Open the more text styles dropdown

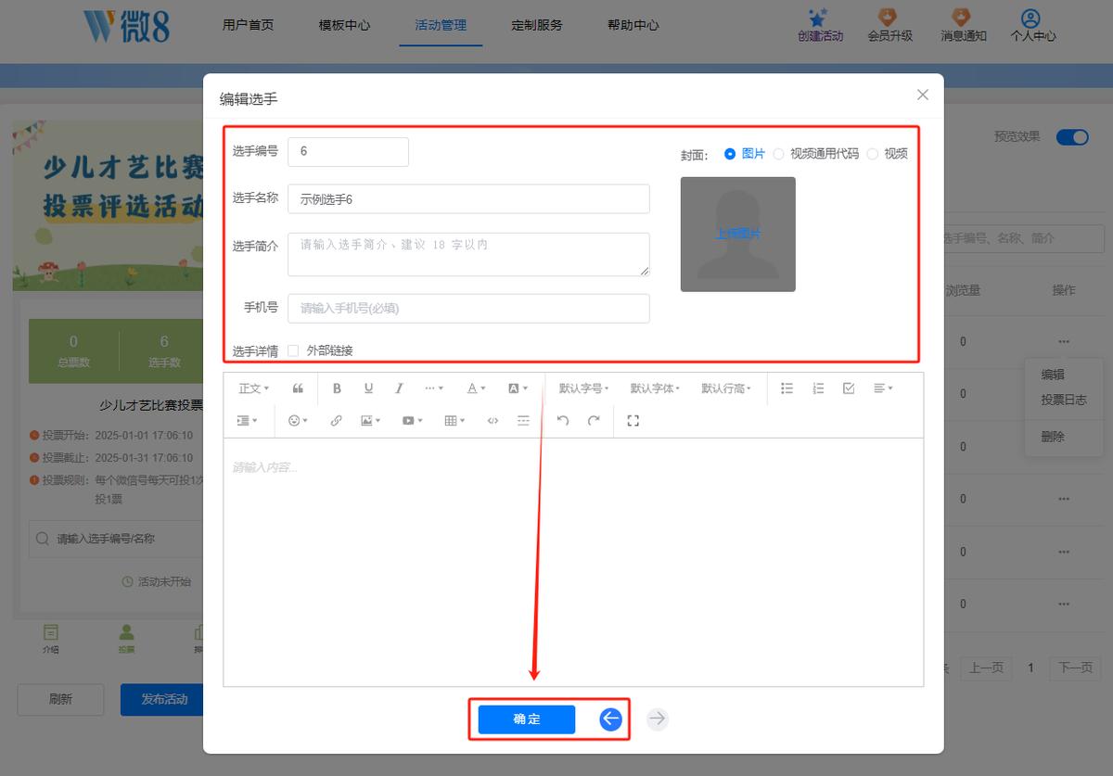coord(434,388)
